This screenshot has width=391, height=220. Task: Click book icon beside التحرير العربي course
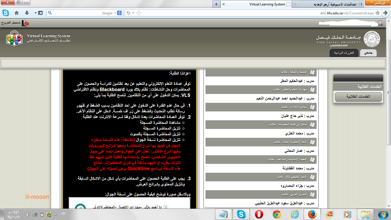[312, 194]
